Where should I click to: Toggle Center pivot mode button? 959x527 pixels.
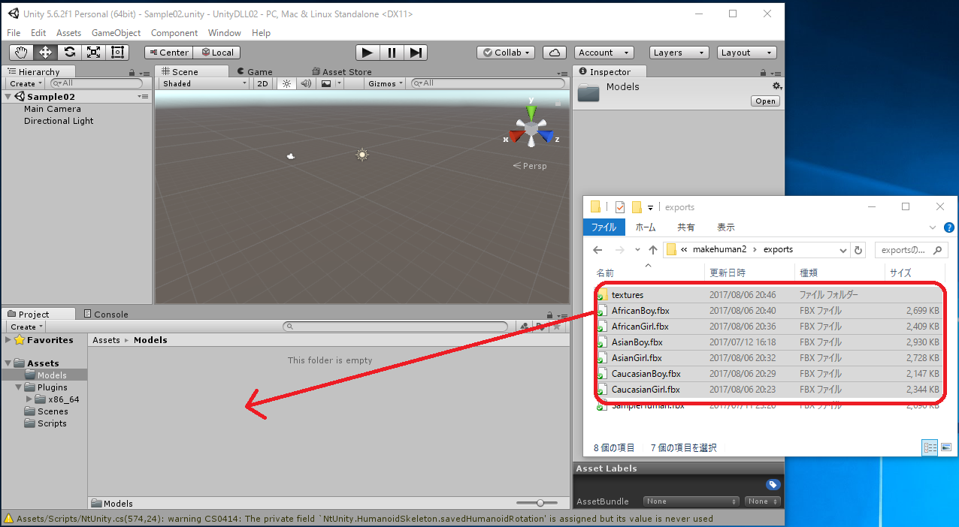click(168, 53)
